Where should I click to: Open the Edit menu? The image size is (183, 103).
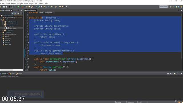3,4
